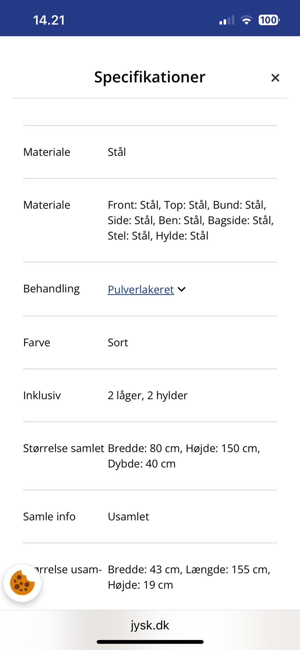Image resolution: width=300 pixels, height=650 pixels.
Task: Tap the Behandling label
Action: tap(52, 289)
